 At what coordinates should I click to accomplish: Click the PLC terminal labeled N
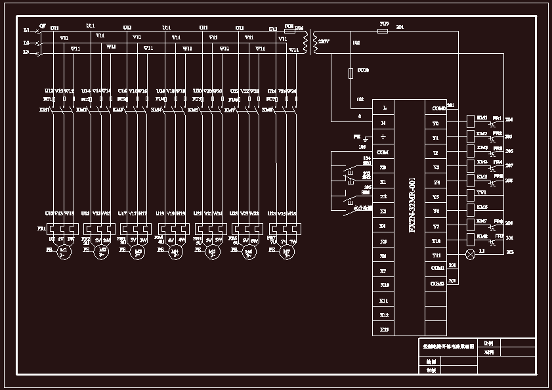[383, 123]
